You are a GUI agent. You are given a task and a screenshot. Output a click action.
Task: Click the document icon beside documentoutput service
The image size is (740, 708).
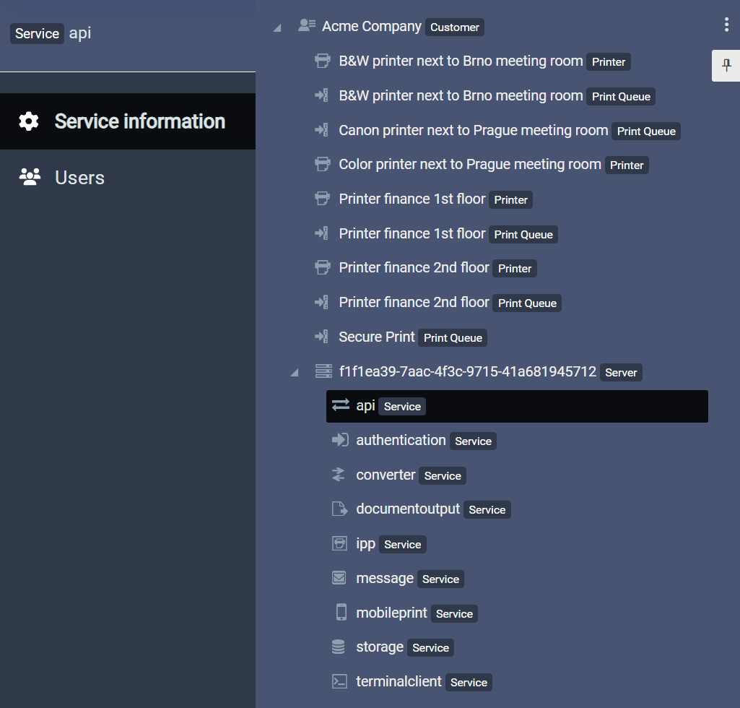tap(339, 508)
